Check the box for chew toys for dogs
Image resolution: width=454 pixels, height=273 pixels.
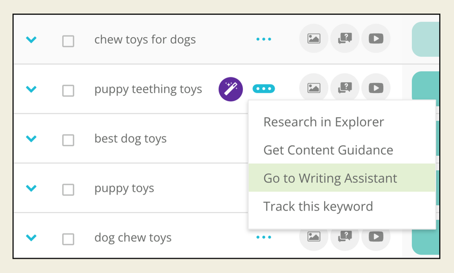coord(68,41)
